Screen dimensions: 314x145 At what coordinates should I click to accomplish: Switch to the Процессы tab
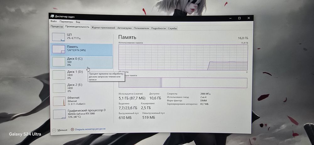tap(57, 27)
